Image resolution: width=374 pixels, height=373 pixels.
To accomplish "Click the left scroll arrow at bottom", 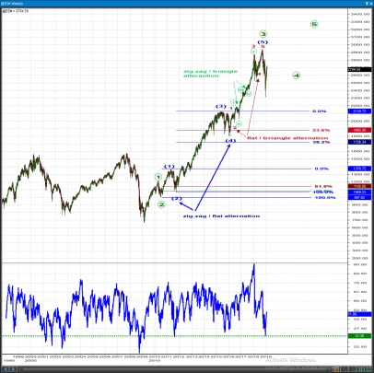I will (6, 369).
